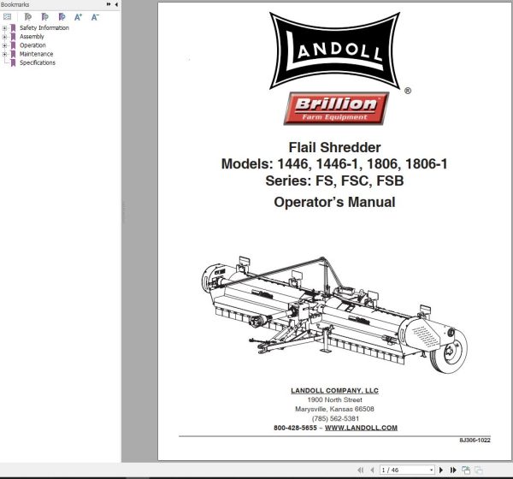The height and width of the screenshot is (479, 513).
Task: Click the '1900 North Street' address line
Action: (334, 399)
